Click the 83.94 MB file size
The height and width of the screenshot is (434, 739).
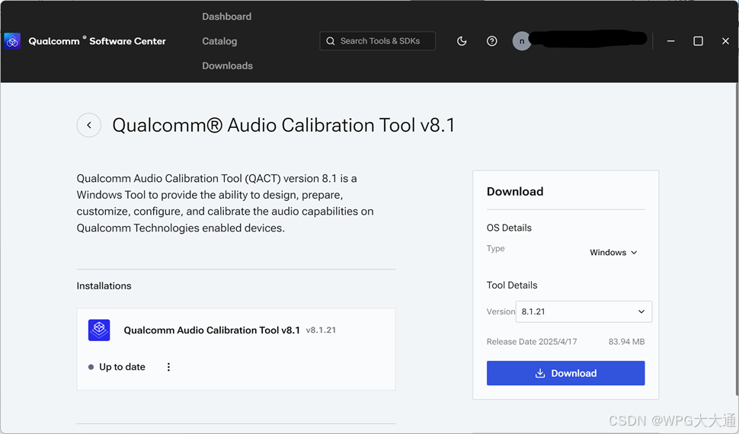(x=626, y=342)
